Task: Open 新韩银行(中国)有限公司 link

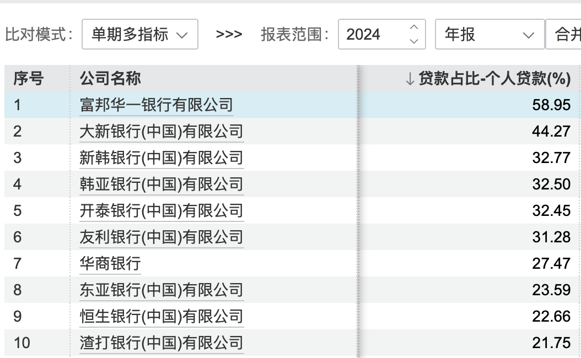Action: (x=162, y=158)
